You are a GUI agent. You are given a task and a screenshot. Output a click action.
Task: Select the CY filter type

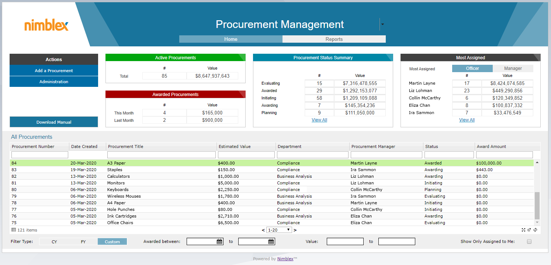tap(54, 242)
